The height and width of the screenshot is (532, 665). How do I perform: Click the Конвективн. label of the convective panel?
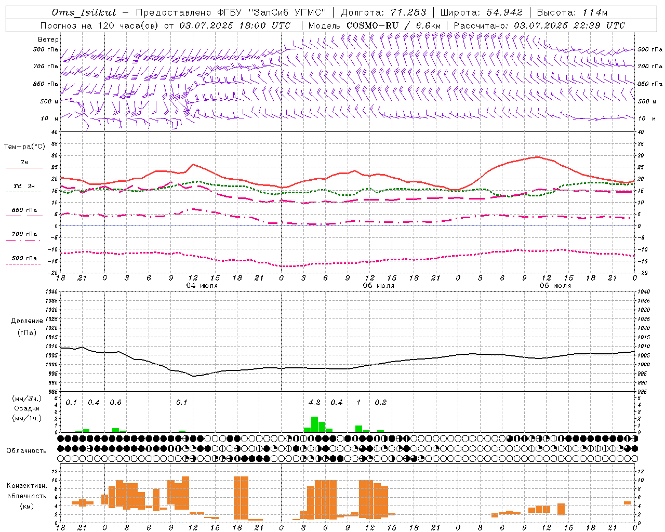pyautogui.click(x=26, y=486)
